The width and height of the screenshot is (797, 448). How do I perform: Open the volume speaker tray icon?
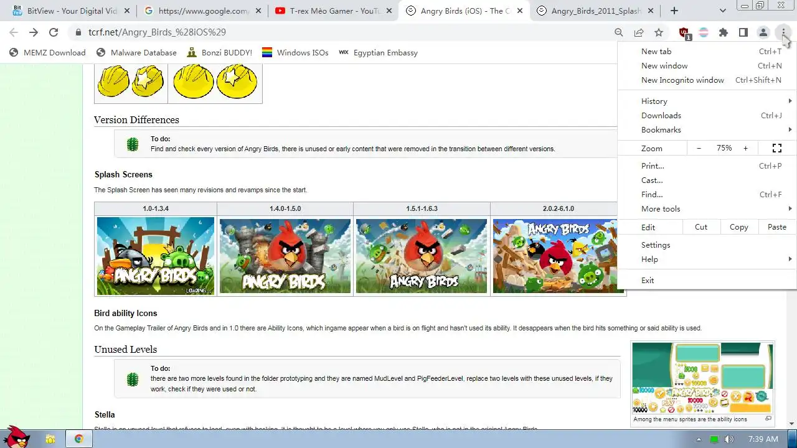729,439
